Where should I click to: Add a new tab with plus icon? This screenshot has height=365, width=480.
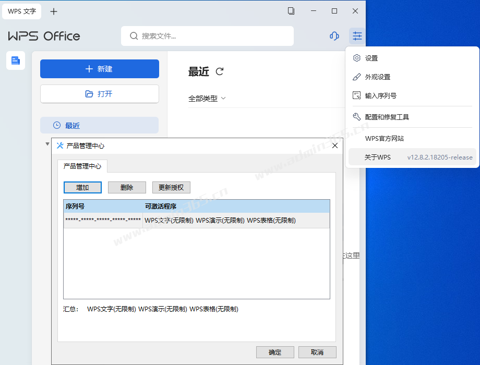pos(54,11)
